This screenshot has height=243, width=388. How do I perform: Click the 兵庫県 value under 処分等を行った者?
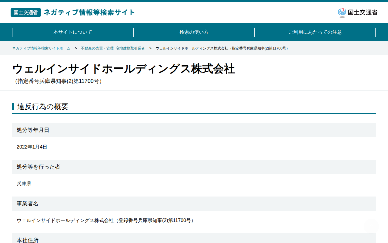(x=24, y=184)
